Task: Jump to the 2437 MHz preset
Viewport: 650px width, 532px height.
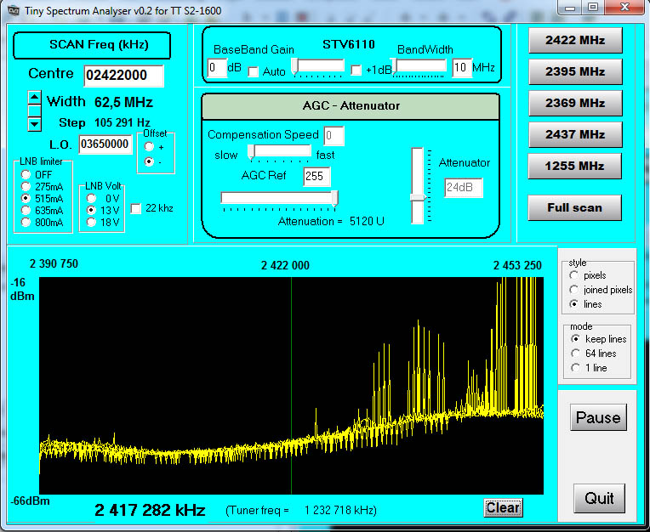Action: [x=575, y=135]
